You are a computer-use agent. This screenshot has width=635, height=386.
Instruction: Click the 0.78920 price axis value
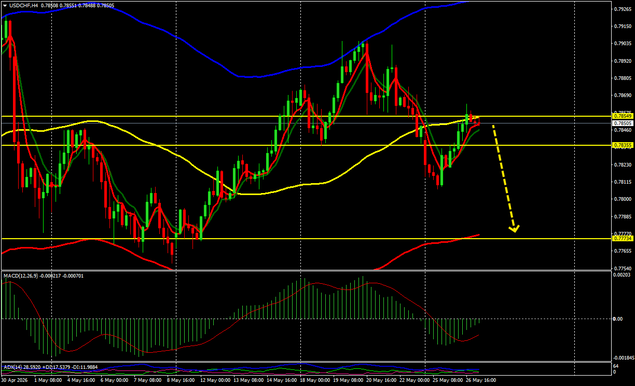click(x=623, y=61)
